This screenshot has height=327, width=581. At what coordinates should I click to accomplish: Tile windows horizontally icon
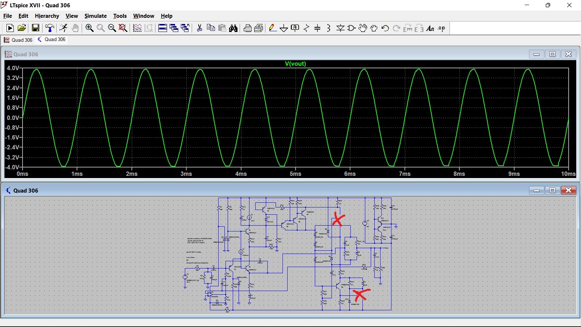tap(163, 28)
